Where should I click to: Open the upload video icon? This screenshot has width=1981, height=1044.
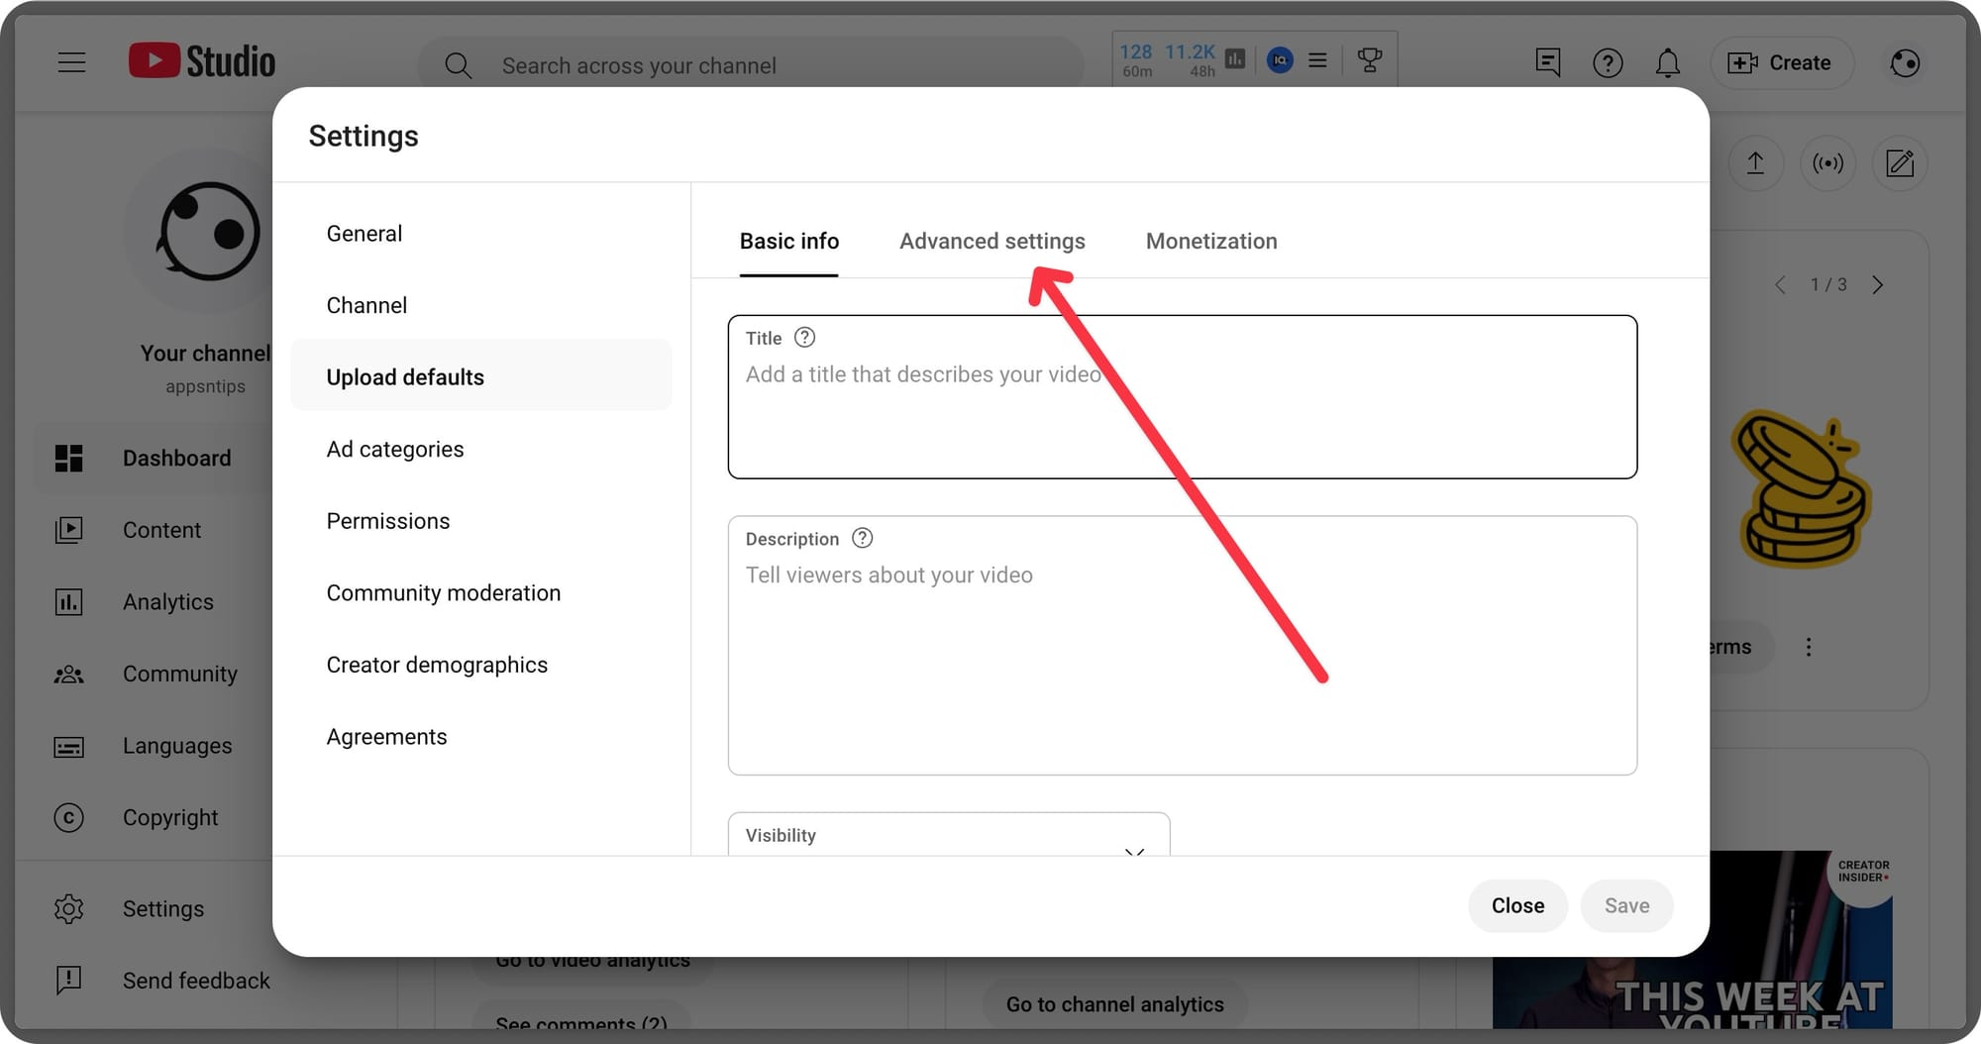coord(1755,163)
